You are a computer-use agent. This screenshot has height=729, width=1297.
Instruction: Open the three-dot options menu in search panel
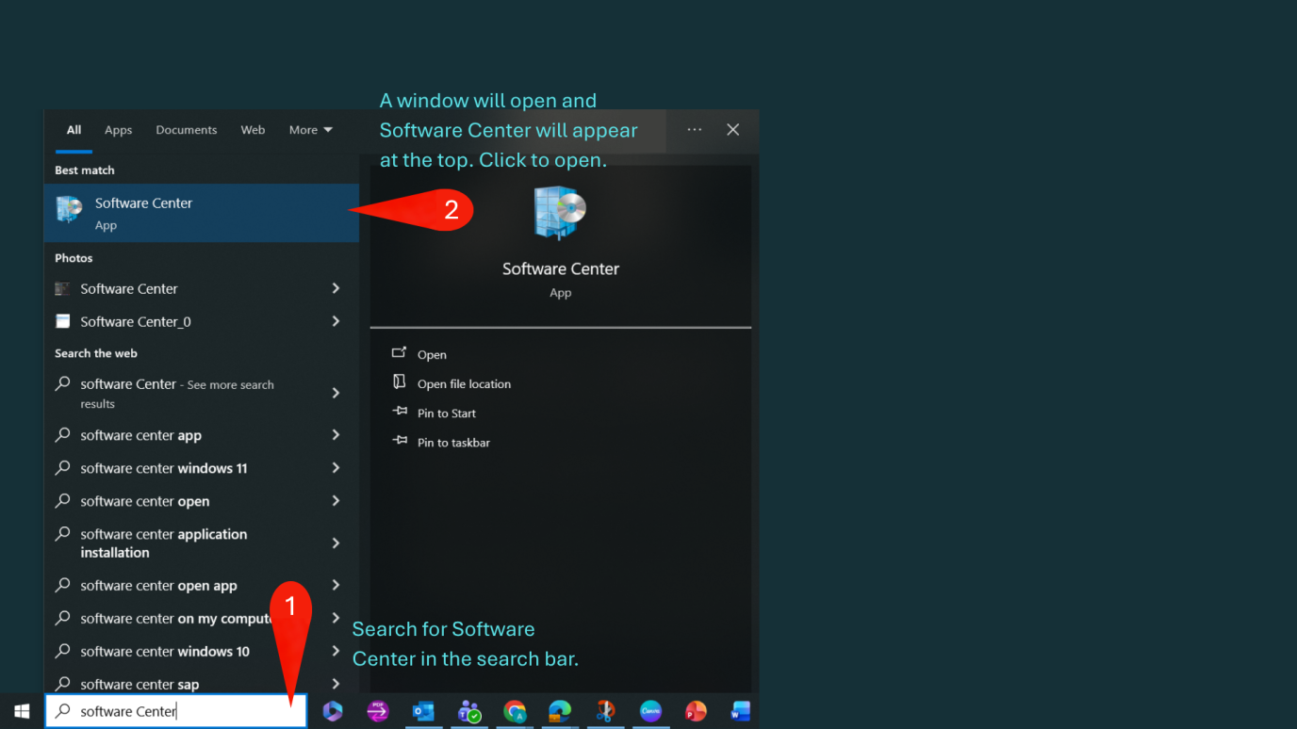pos(695,130)
